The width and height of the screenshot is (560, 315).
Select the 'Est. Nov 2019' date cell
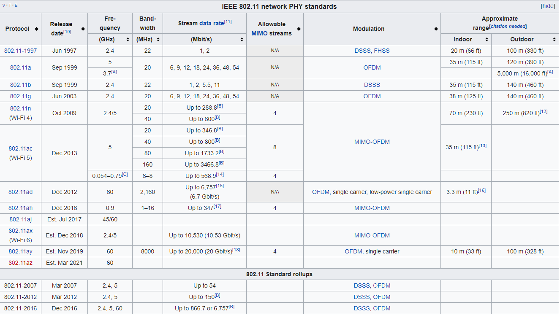coord(65,251)
